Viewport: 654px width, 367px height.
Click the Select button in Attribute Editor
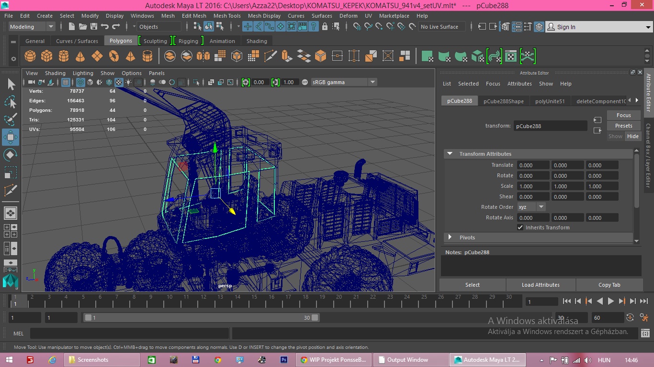tap(473, 285)
